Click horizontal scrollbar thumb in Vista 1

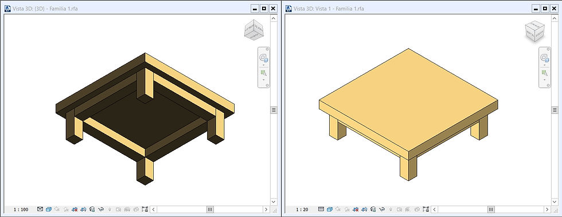491,210
